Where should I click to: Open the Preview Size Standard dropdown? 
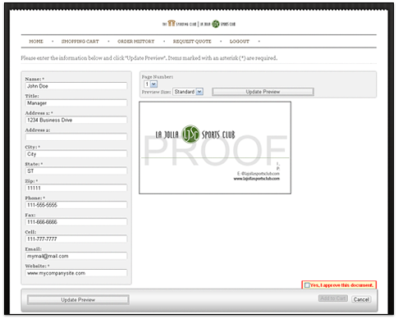coord(188,92)
